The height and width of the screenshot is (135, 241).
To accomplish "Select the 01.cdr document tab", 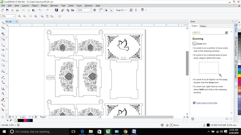I will 9,22.
